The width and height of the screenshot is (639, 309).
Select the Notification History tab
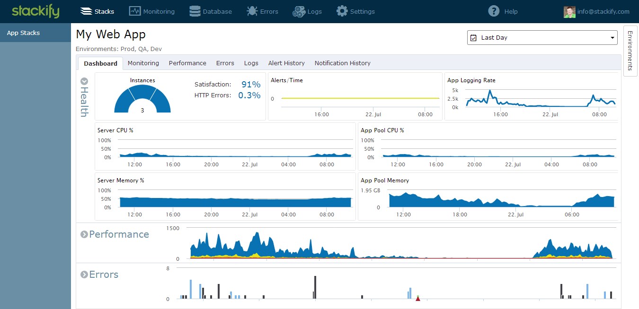point(342,63)
